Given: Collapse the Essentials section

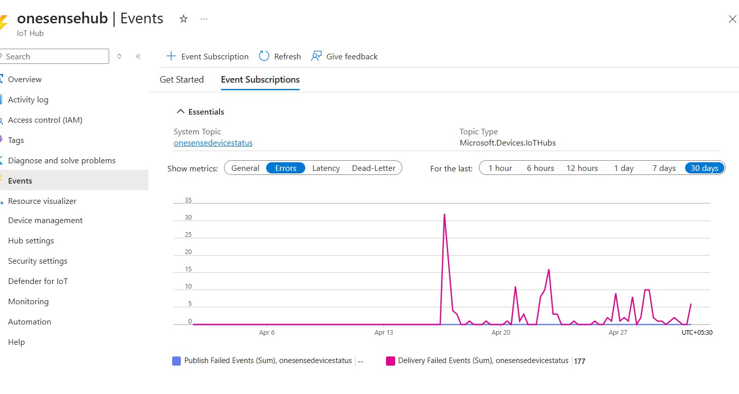Looking at the screenshot, I should point(200,112).
